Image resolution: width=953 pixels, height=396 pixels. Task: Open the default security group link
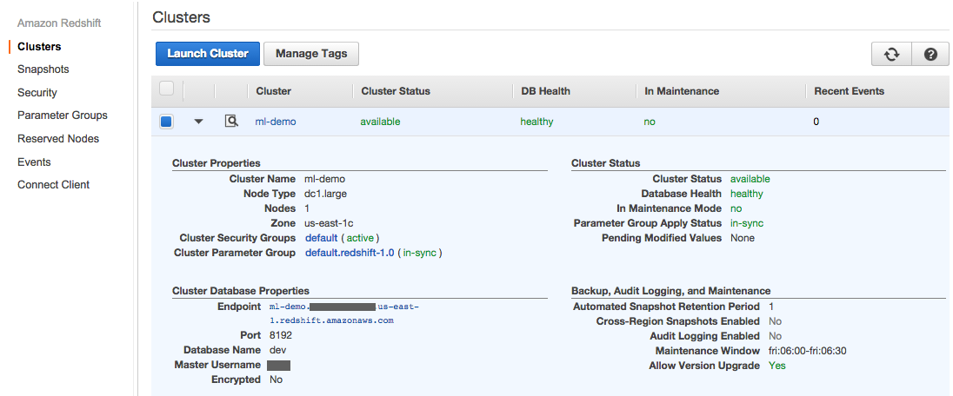(320, 237)
